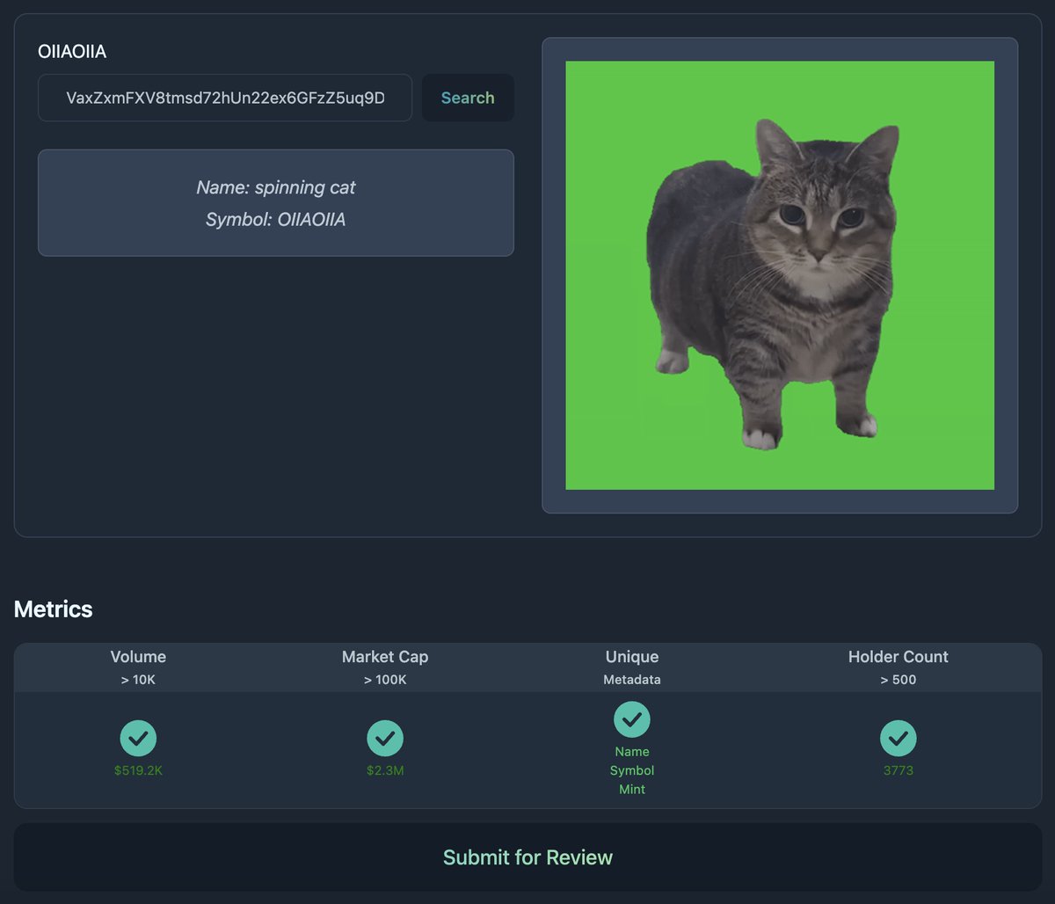Select the OIIAOIIA title label

point(72,51)
